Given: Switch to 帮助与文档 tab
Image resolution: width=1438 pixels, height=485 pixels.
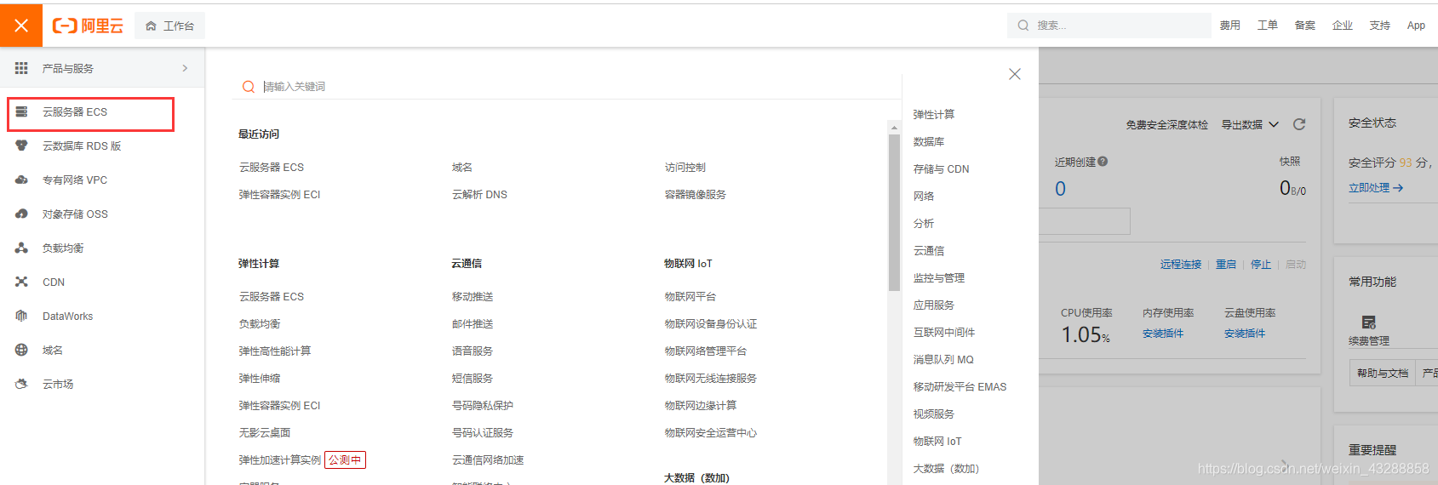Looking at the screenshot, I should pyautogui.click(x=1383, y=374).
